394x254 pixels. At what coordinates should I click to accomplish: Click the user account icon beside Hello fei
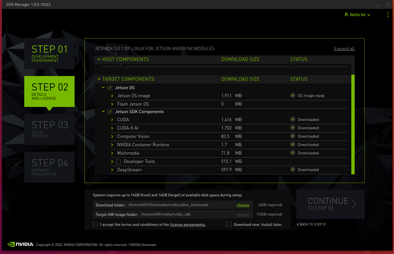(346, 14)
